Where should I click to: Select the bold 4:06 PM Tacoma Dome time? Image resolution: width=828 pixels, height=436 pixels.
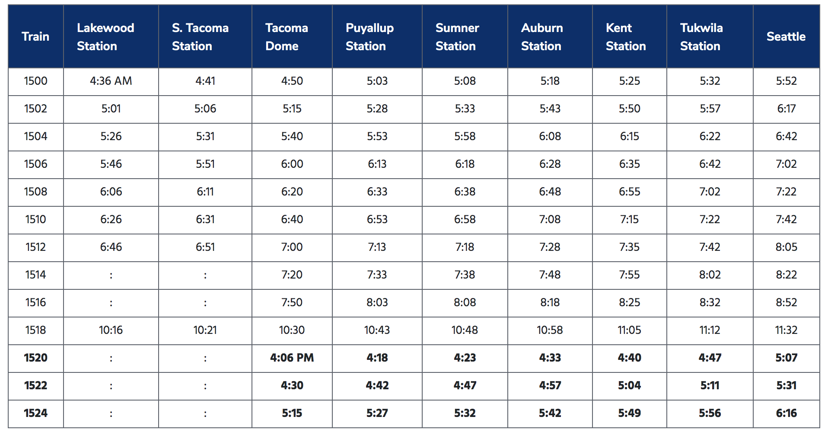(292, 358)
